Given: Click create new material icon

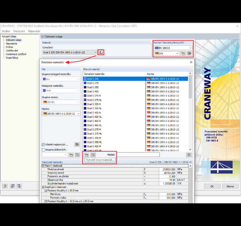Looking at the screenshot, I should pos(87,155).
